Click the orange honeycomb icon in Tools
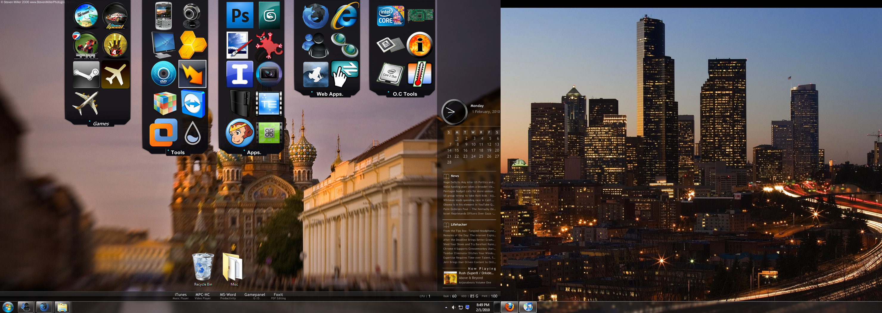This screenshot has width=882, height=313. (x=193, y=45)
